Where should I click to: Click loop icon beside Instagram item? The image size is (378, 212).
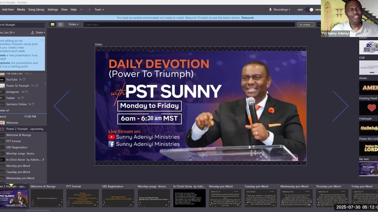[x=26, y=92]
